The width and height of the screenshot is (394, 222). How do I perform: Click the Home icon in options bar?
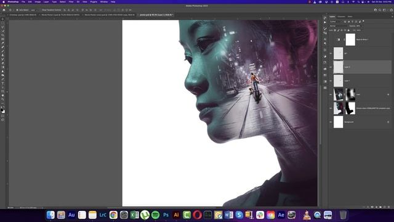pos(4,10)
